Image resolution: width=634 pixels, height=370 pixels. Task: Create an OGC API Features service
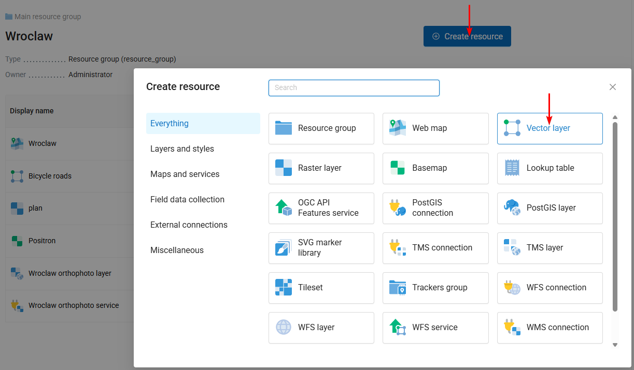point(321,208)
